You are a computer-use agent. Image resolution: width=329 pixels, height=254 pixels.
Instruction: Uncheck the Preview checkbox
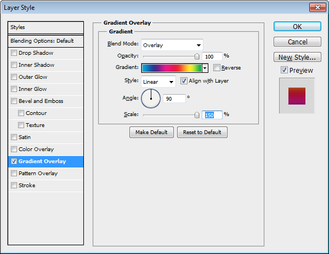point(283,70)
